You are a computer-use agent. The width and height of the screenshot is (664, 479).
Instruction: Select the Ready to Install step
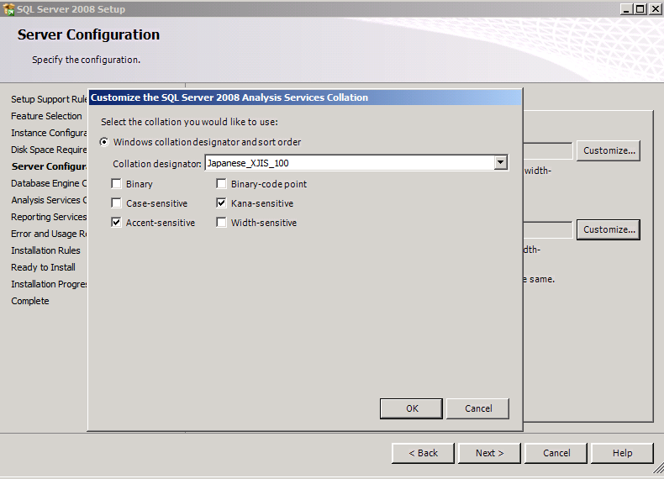(43, 267)
